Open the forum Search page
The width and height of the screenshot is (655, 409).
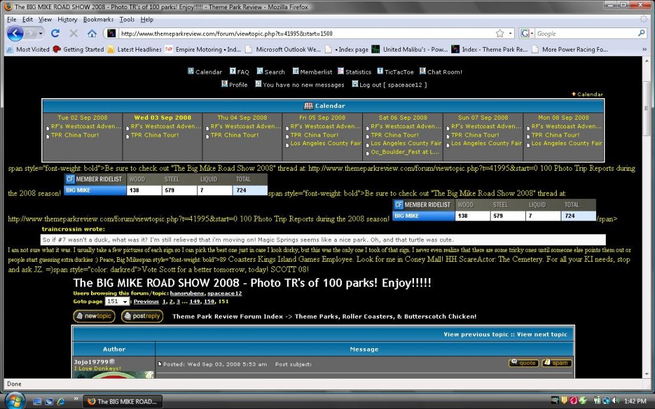(x=271, y=72)
